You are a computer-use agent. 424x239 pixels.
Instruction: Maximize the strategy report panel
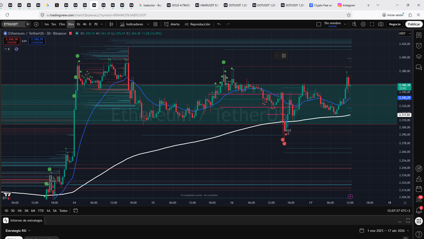click(408, 221)
